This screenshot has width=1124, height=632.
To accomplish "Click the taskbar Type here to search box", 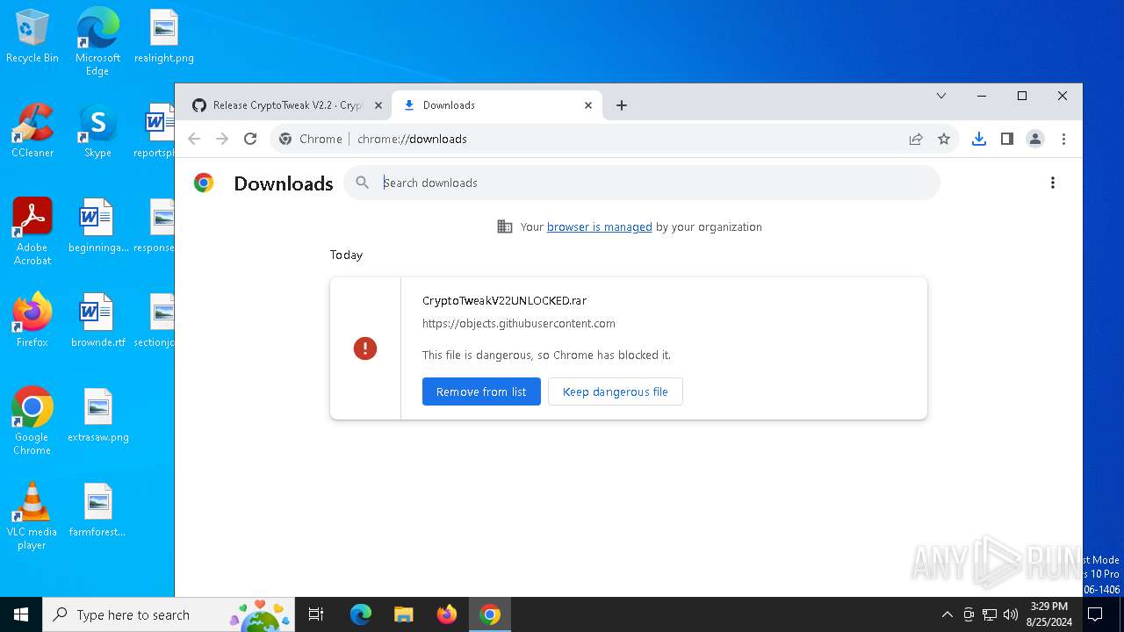I will pos(169,614).
